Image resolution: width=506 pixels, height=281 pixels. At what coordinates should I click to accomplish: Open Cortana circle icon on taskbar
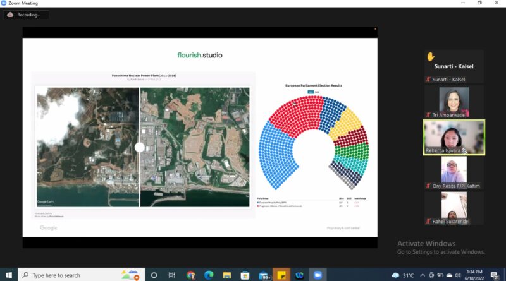click(x=154, y=275)
